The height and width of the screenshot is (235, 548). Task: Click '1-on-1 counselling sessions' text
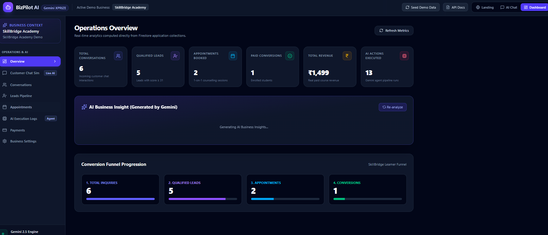coord(211,80)
